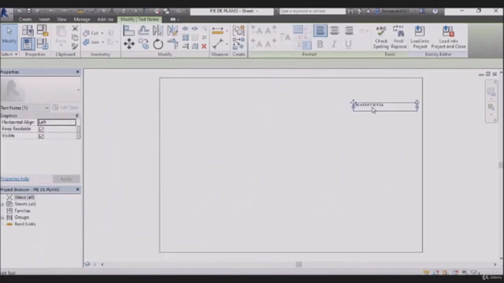This screenshot has height=283, width=504.
Task: Expand the Sheets (all) tree node
Action: 2,204
